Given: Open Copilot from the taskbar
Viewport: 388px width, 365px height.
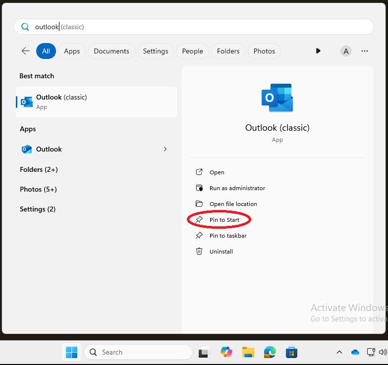Looking at the screenshot, I should click(226, 352).
